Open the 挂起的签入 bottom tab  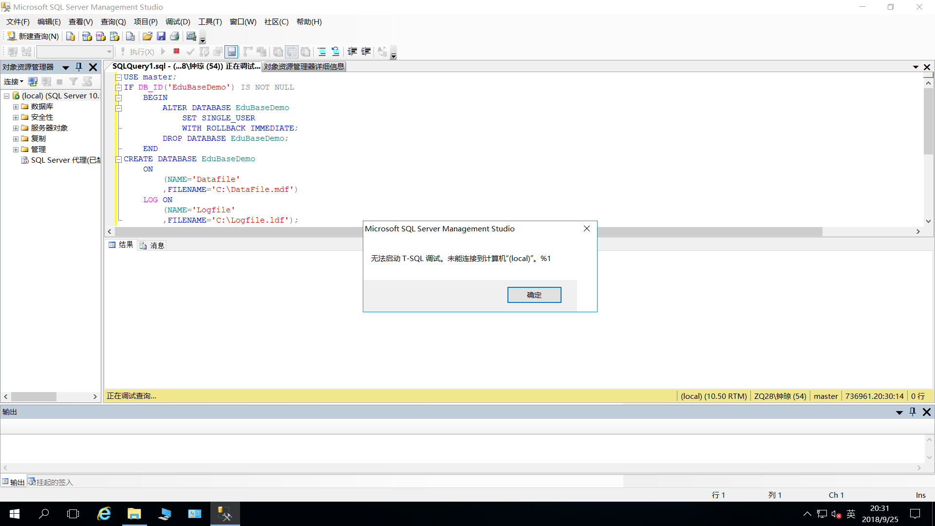click(x=51, y=482)
